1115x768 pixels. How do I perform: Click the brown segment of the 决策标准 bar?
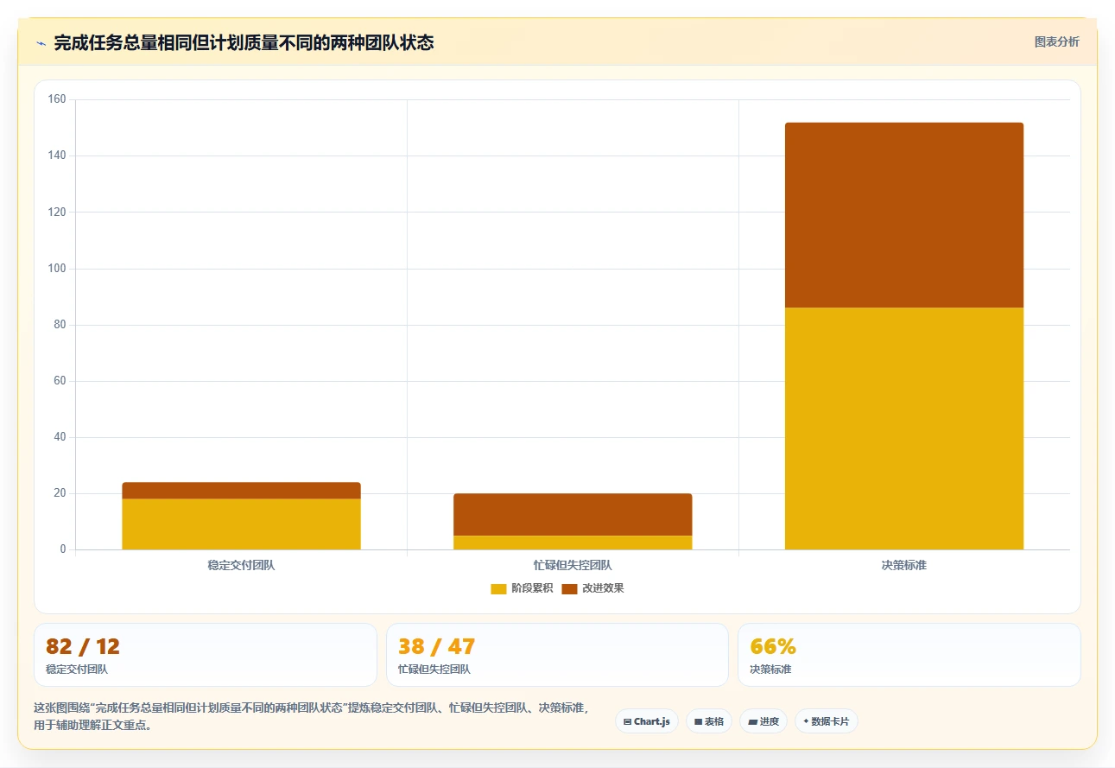pyautogui.click(x=904, y=215)
